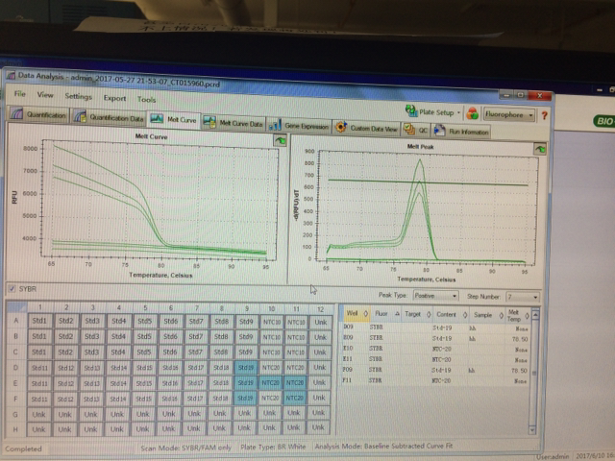Select the D09 row in results table
Viewport: 615px width, 461px height.
point(435,328)
